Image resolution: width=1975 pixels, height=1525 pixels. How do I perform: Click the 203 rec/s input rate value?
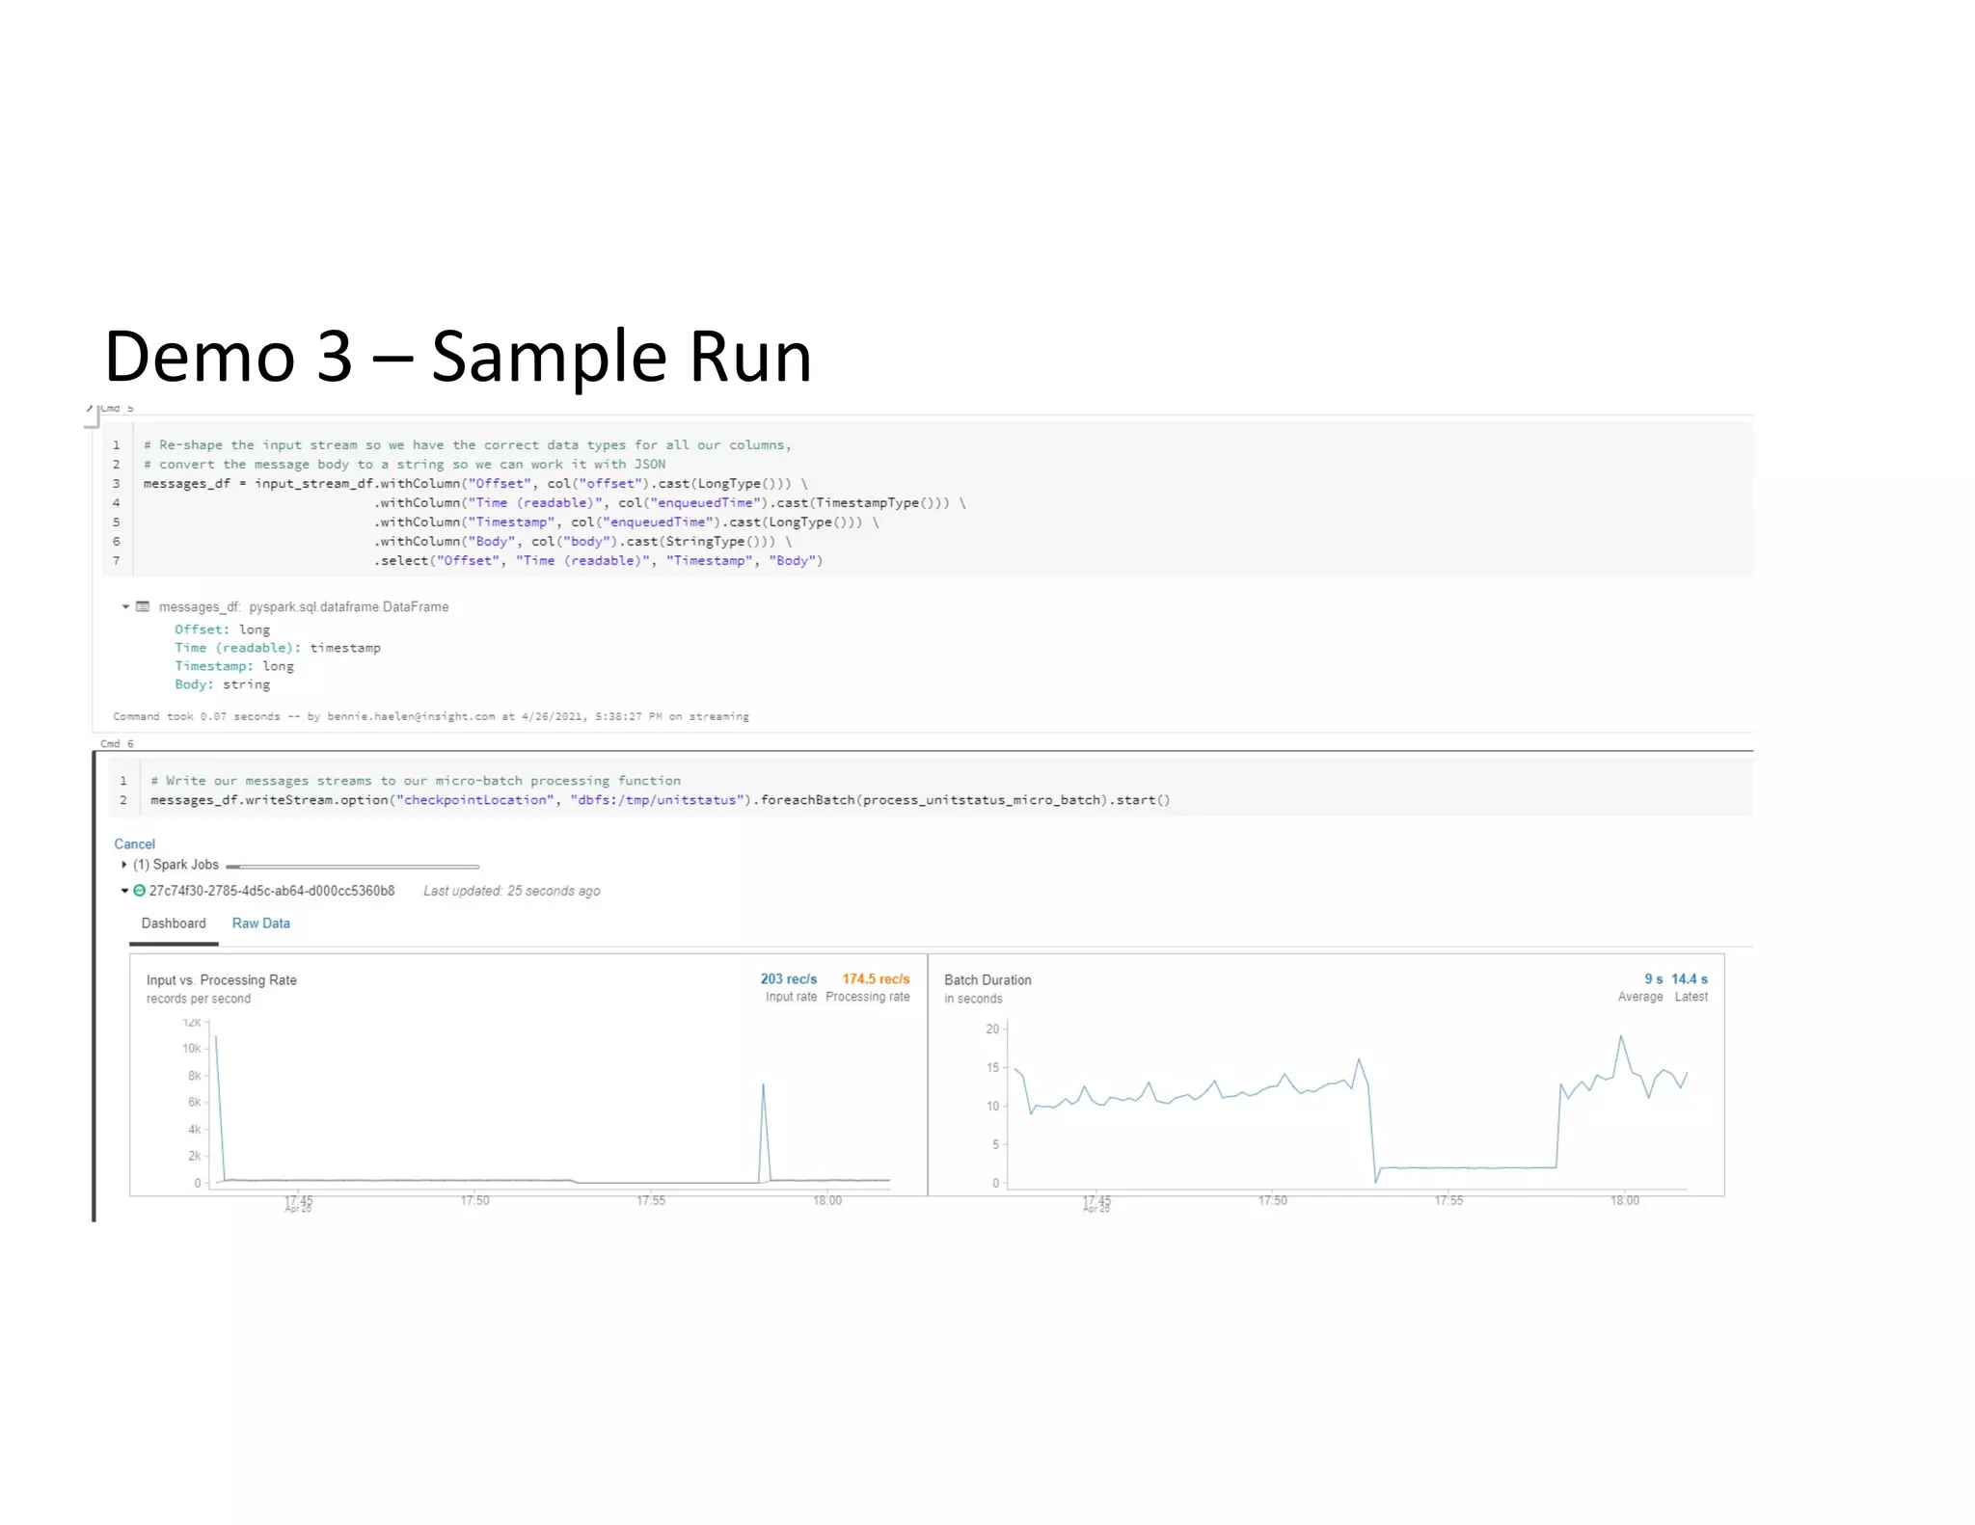(x=788, y=978)
